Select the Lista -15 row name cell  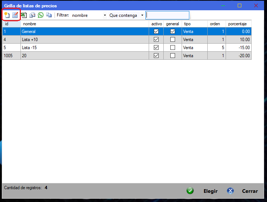coord(84,48)
